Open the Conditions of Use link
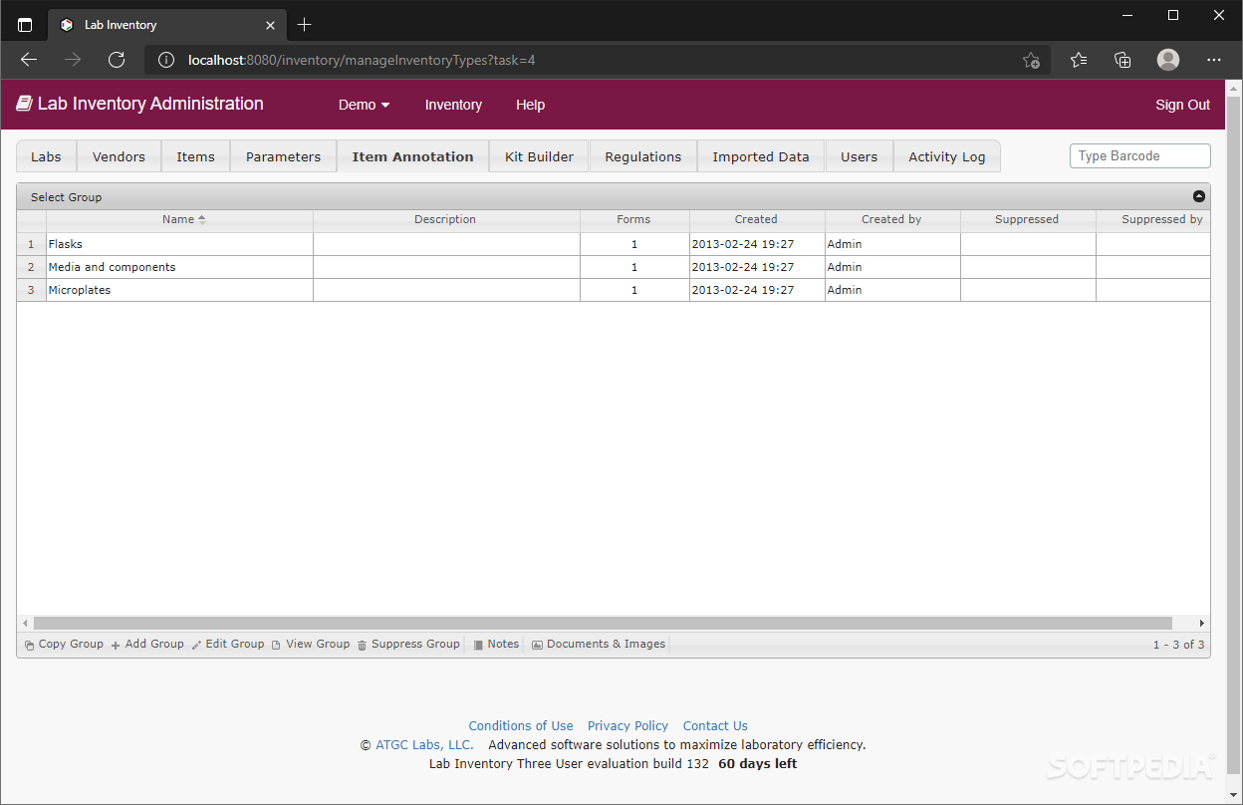 (521, 726)
